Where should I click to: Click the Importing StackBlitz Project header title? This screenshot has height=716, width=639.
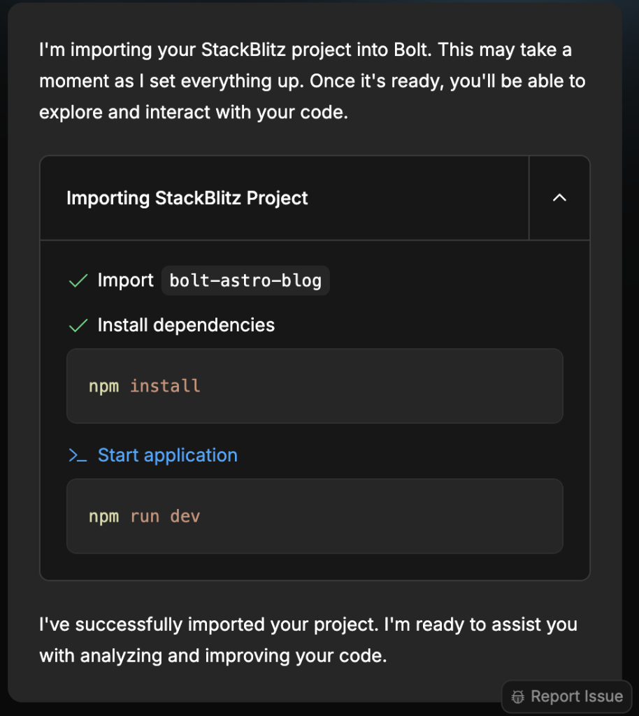click(x=187, y=198)
